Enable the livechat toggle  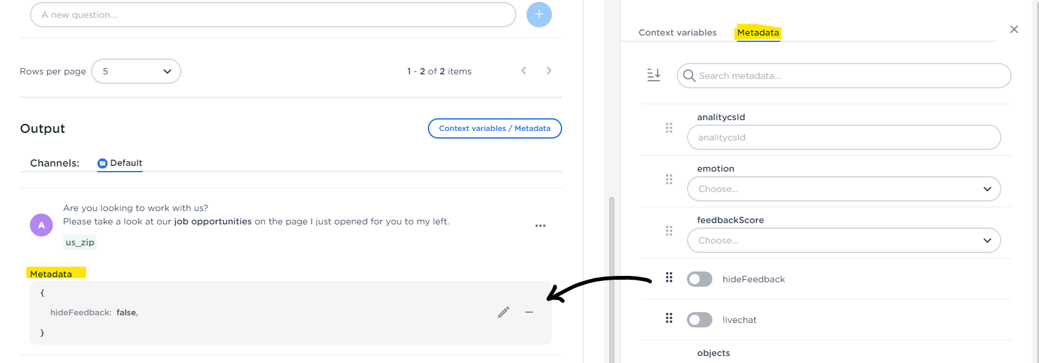tap(700, 320)
